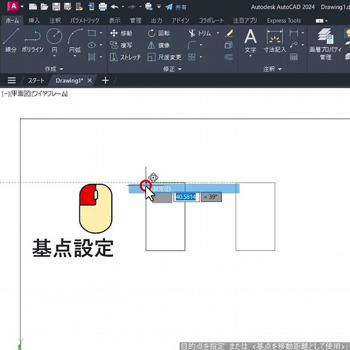Viewport: 350px width, 350px height.
Task: Click the Copy (複写) tool
Action: [121, 45]
